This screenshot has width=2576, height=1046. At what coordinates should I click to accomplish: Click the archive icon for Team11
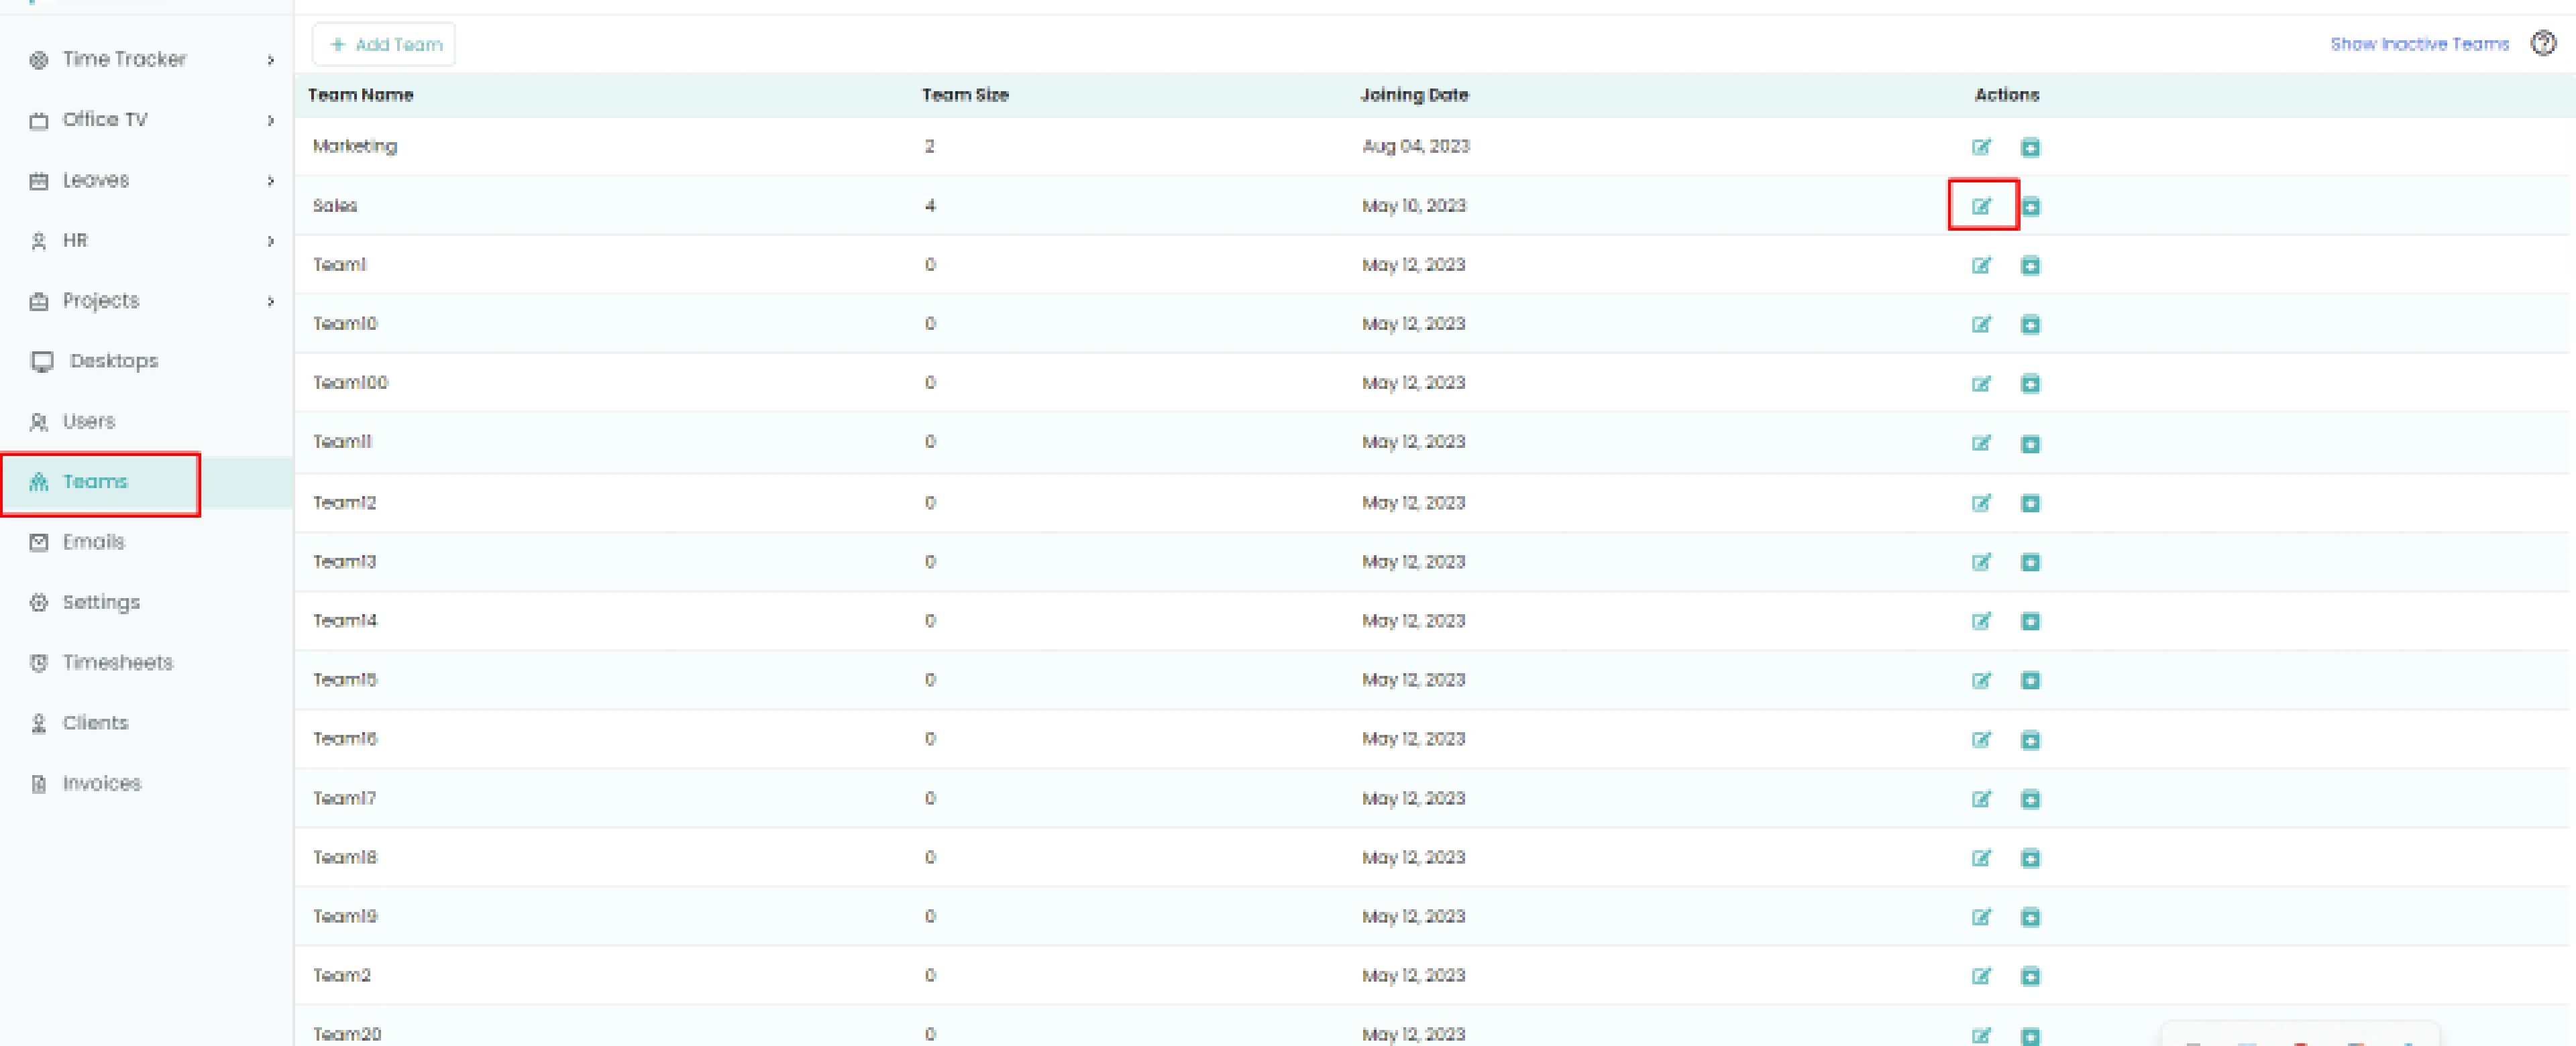point(2030,443)
